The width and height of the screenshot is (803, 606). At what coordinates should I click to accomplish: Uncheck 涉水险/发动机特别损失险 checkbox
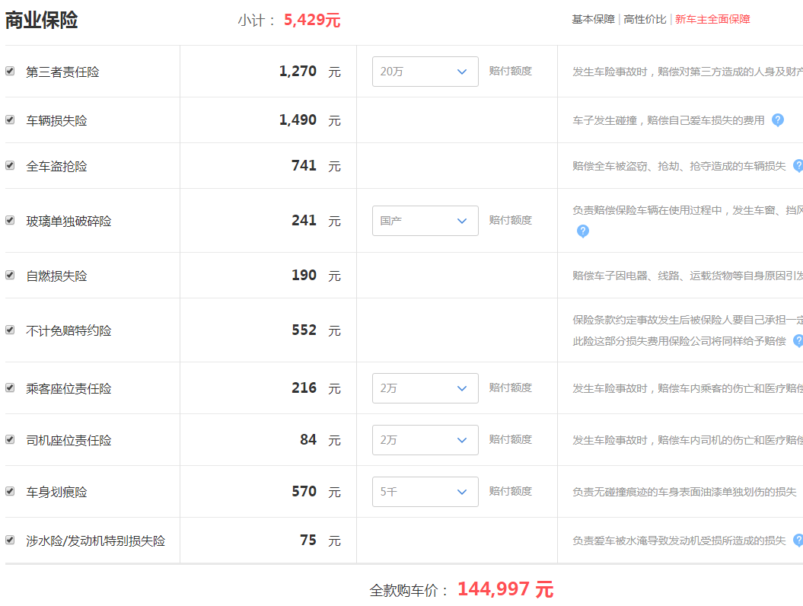click(10, 540)
